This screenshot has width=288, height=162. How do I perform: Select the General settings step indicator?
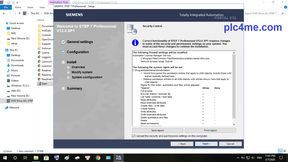pyautogui.click(x=63, y=42)
